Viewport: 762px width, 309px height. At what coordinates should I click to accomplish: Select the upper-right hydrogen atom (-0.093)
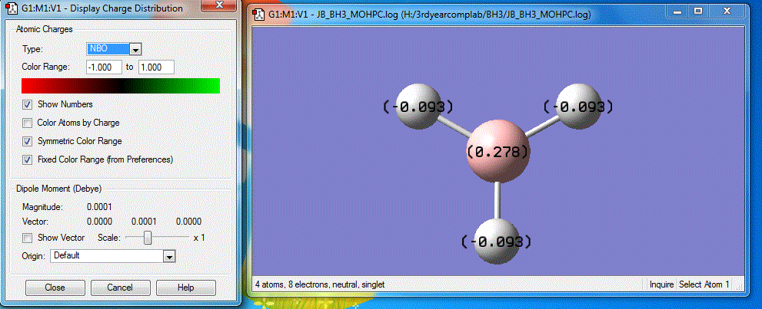577,106
